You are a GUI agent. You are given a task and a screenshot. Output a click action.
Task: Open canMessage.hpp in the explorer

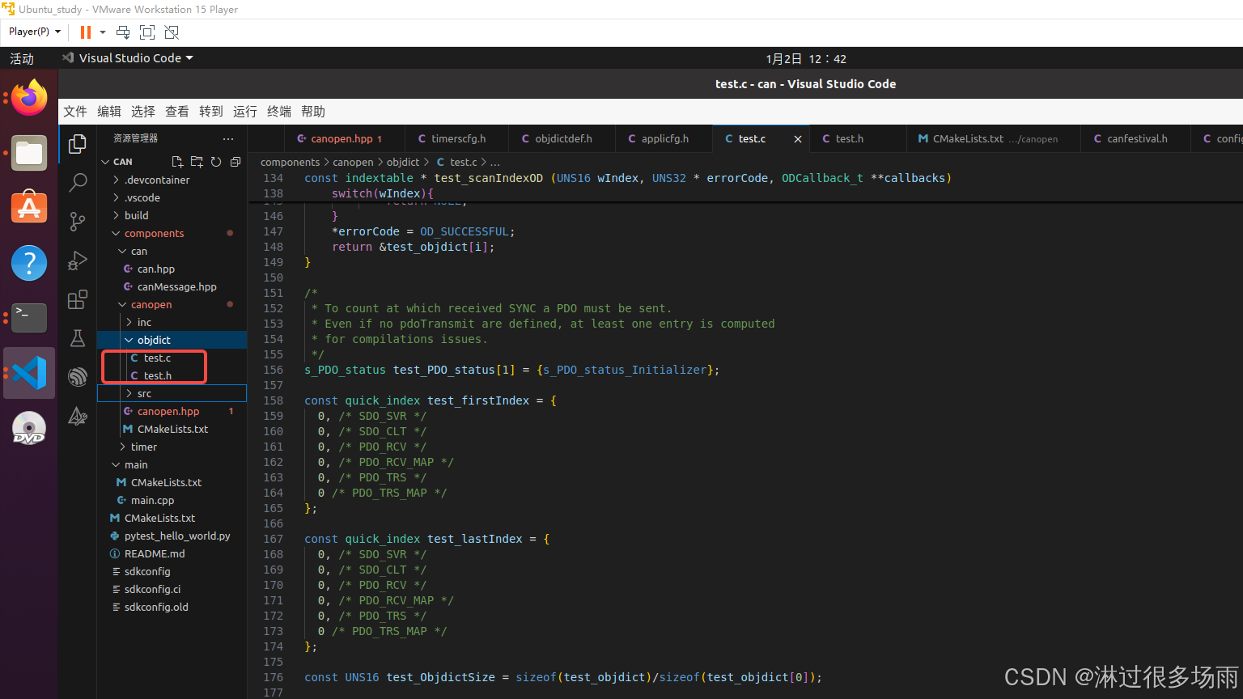coord(172,286)
